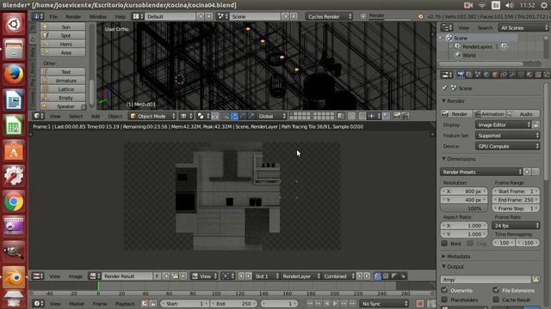Click the viewport shading selector icon
This screenshot has height=309, width=551.
click(186, 116)
